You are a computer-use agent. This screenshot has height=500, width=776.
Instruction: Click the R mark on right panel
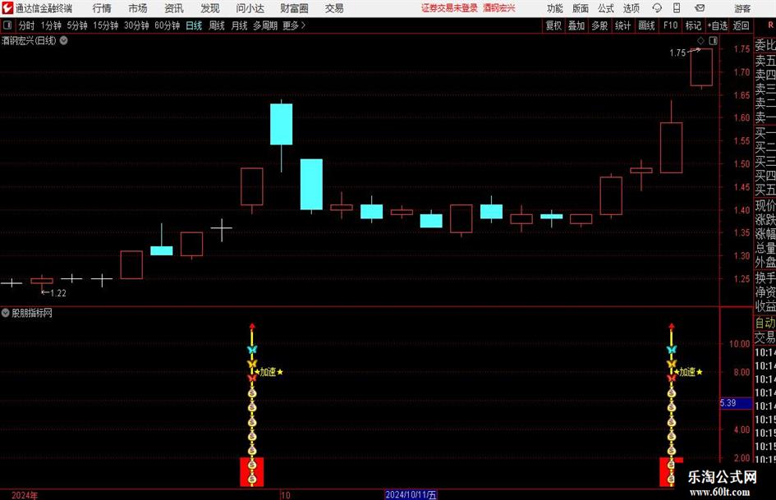pos(770,25)
